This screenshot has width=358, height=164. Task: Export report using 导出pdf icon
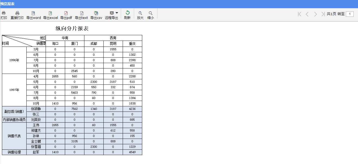pos(66,13)
